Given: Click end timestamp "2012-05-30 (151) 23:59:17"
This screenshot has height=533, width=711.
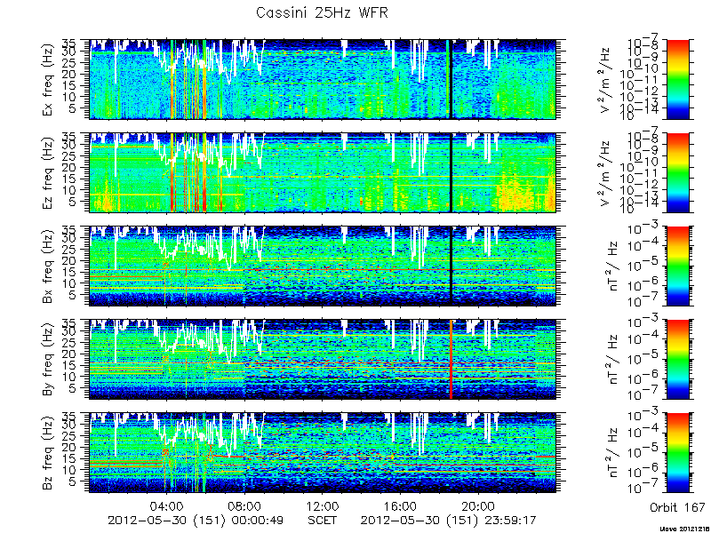Looking at the screenshot, I should [449, 520].
